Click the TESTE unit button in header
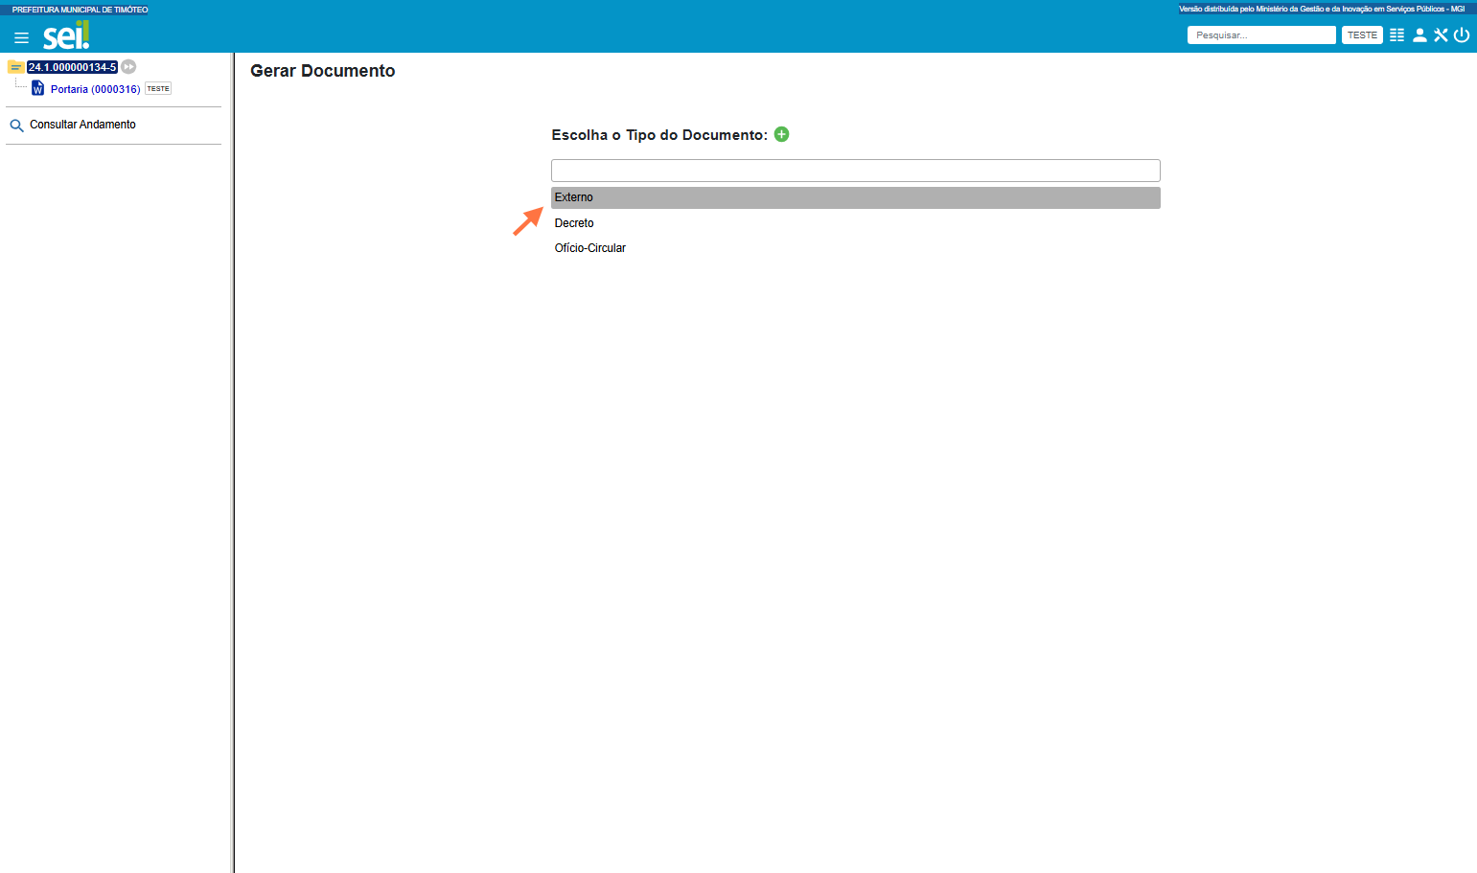This screenshot has width=1477, height=873. (x=1362, y=35)
